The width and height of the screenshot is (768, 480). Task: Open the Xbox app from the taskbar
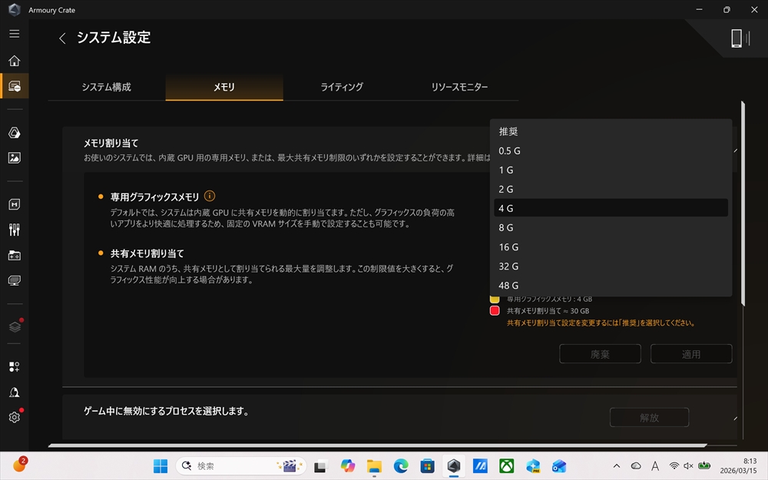pyautogui.click(x=506, y=466)
